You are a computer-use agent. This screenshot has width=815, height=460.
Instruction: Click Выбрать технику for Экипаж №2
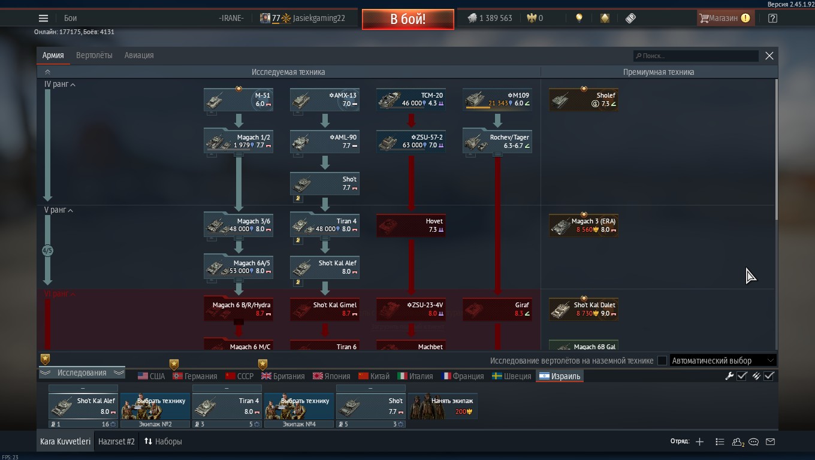tap(155, 406)
